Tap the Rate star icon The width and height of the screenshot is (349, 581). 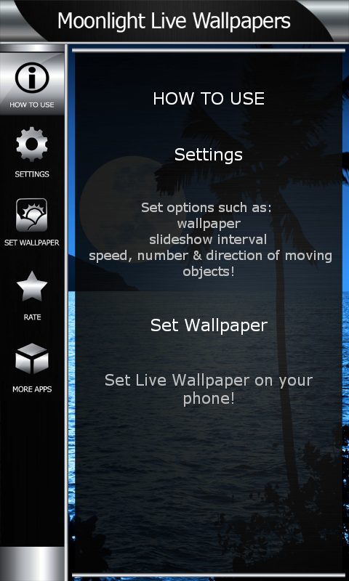click(32, 286)
